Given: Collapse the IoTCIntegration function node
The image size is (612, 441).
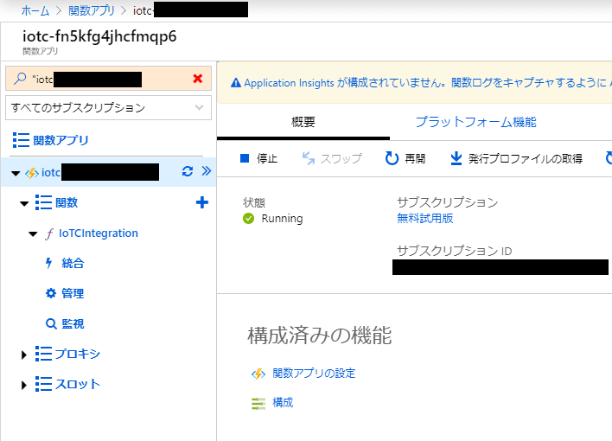Looking at the screenshot, I should [x=33, y=234].
